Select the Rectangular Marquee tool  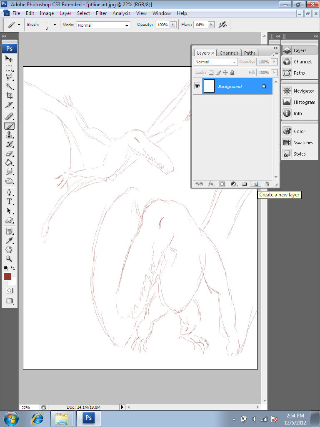tap(9, 68)
